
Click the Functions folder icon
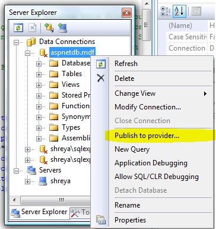(x=53, y=106)
